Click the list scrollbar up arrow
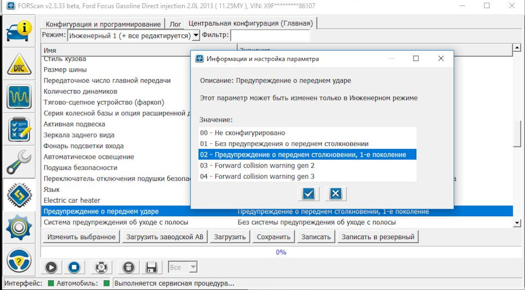This screenshot has width=525, height=290. coord(517,48)
